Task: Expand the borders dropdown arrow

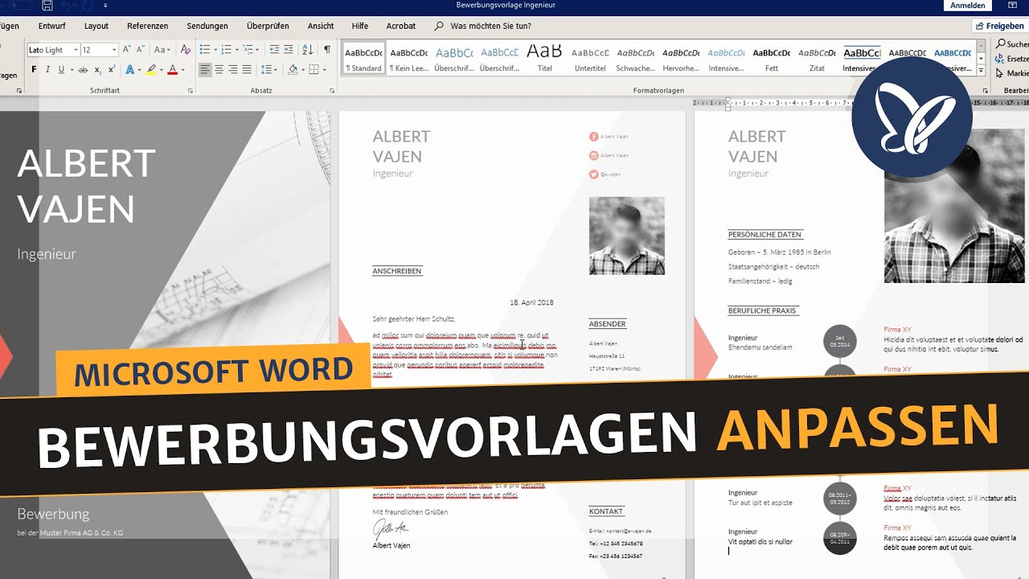Action: point(324,70)
